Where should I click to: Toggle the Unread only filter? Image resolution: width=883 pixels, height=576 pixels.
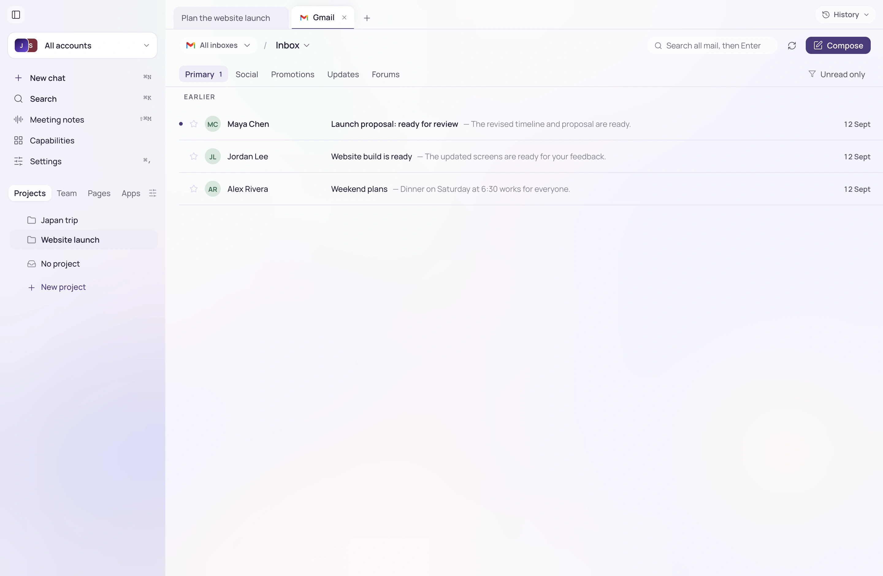pos(837,74)
